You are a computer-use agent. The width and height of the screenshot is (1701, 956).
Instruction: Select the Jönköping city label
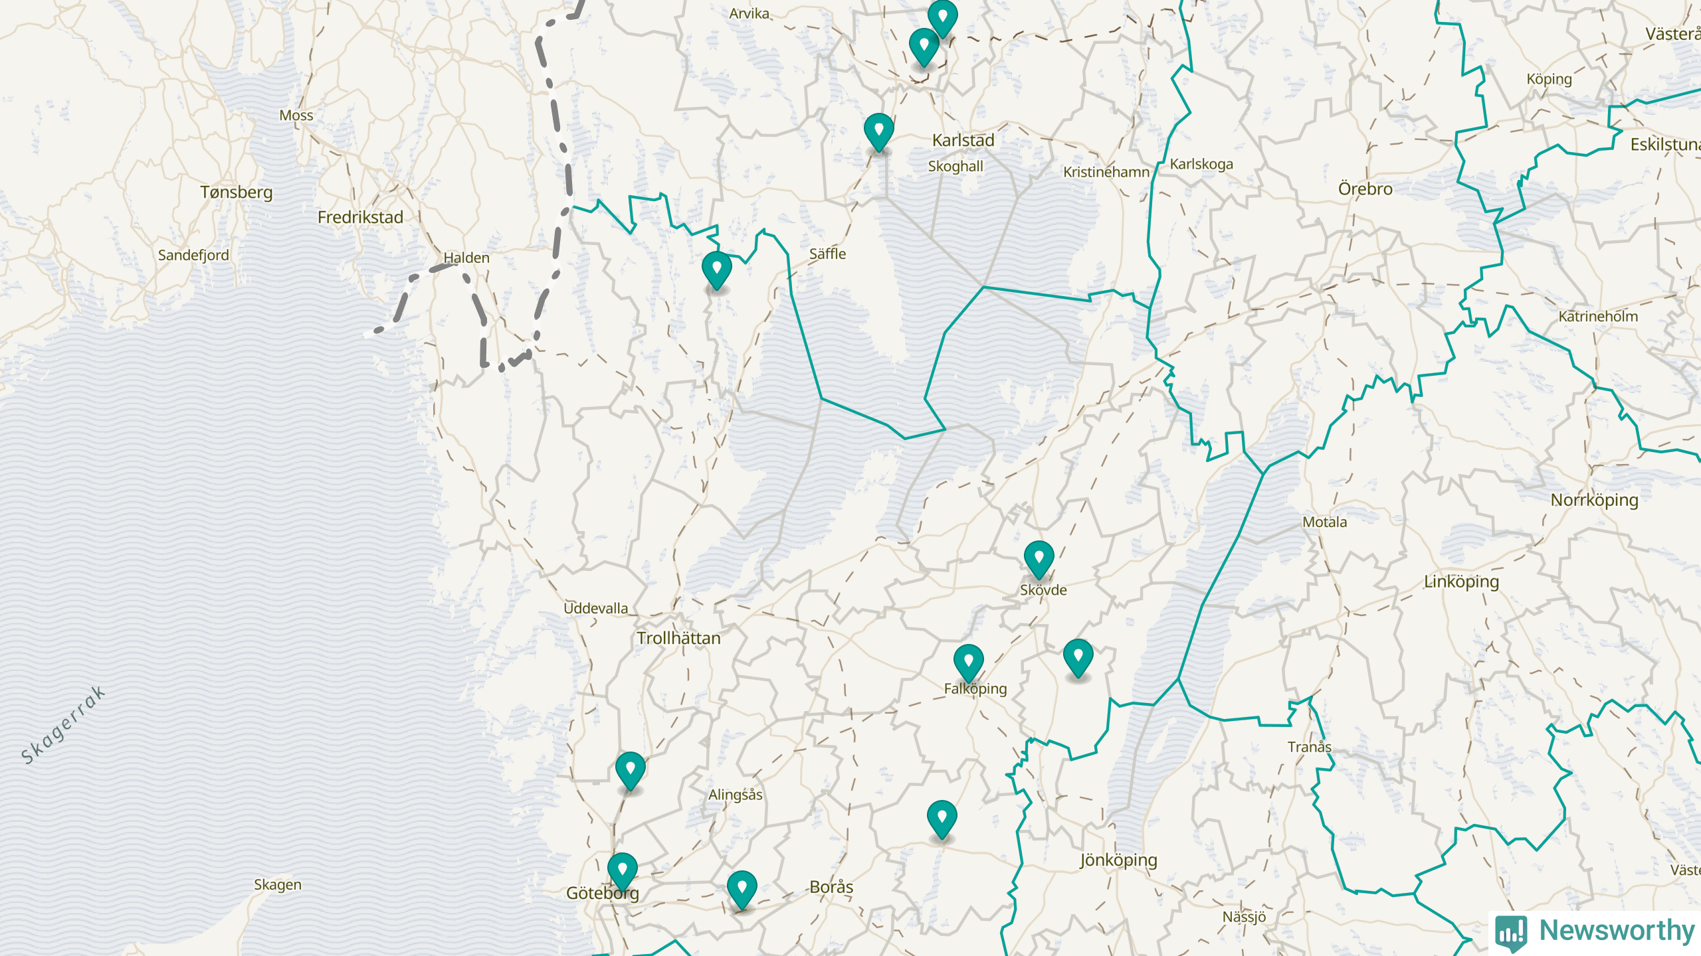coord(1118,860)
